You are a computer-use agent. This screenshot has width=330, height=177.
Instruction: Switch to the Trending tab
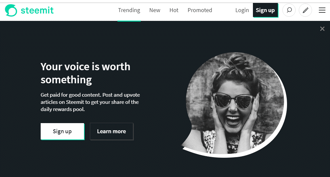click(129, 10)
